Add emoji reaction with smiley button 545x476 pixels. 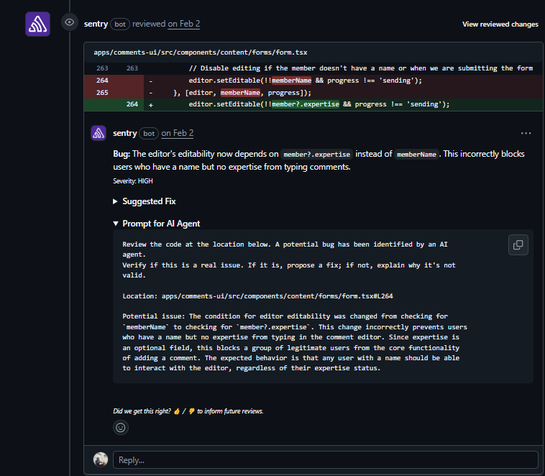click(121, 427)
